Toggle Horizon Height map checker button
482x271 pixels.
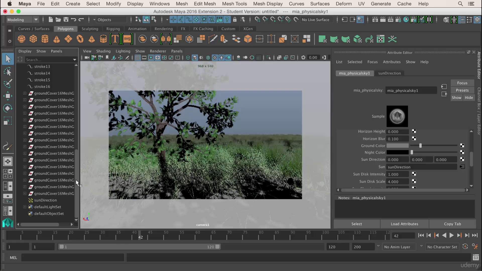coord(414,131)
